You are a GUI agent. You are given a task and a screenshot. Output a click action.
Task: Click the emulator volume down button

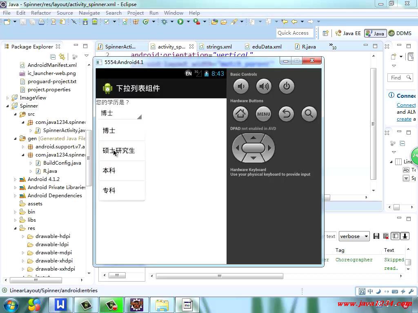tap(241, 86)
